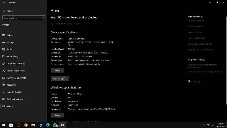
Task: Open BitLocker settings link
Action: [196, 20]
